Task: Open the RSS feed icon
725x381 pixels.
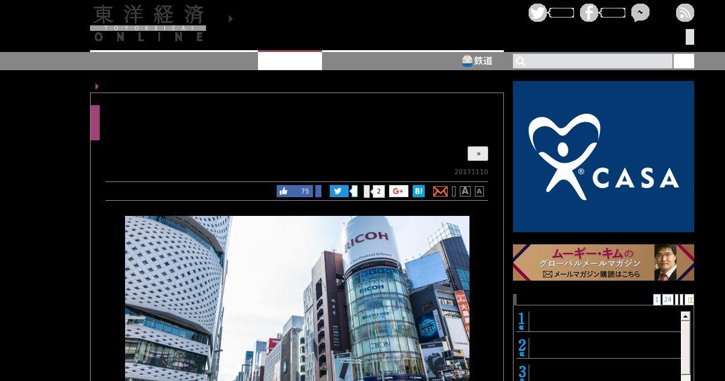Action: pyautogui.click(x=685, y=13)
